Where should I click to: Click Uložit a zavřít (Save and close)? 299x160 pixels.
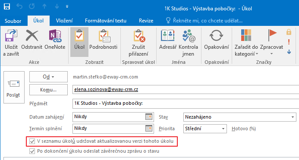coord(11,43)
